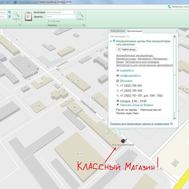Image resolution: width=189 pixels, height=189 pixels.
Task: Click the Найти вход button
Action: pyautogui.click(x=127, y=49)
